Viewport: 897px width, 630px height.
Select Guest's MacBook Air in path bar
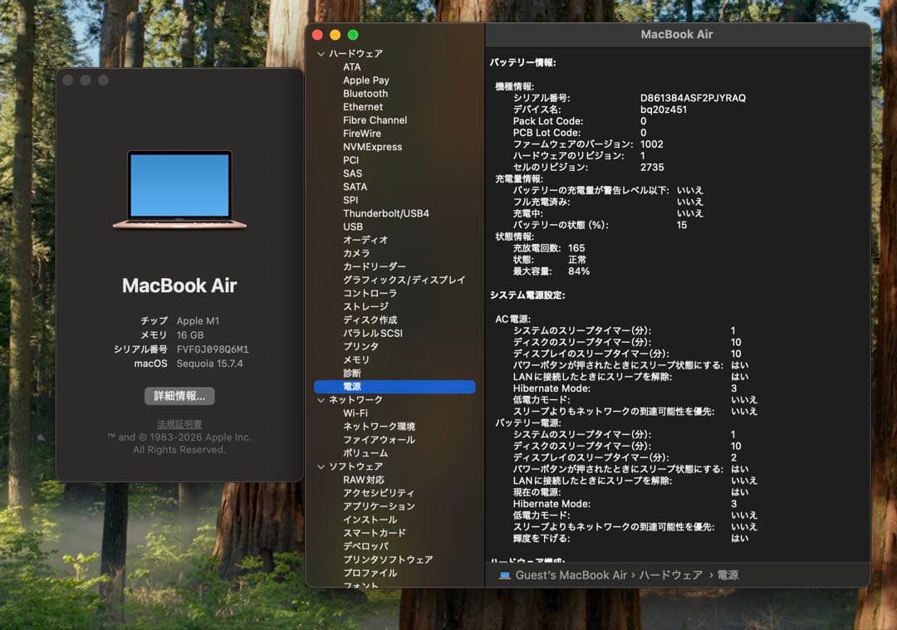571,575
